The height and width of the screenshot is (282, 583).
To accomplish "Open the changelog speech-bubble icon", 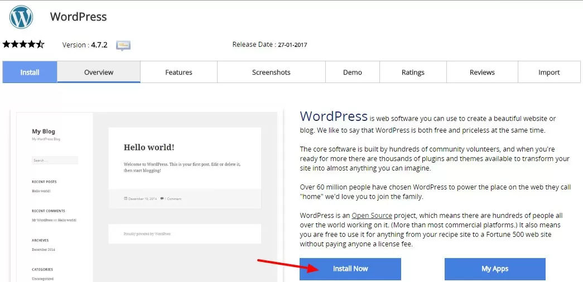I will point(123,45).
